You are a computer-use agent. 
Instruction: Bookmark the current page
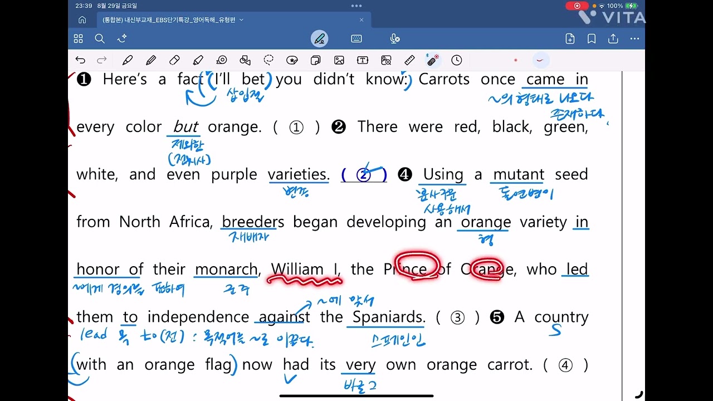click(x=592, y=38)
